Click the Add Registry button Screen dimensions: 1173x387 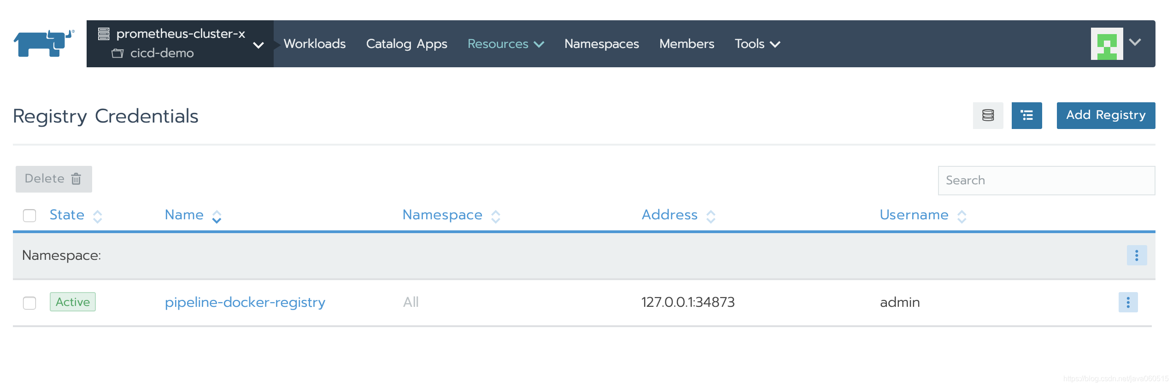pyautogui.click(x=1106, y=116)
